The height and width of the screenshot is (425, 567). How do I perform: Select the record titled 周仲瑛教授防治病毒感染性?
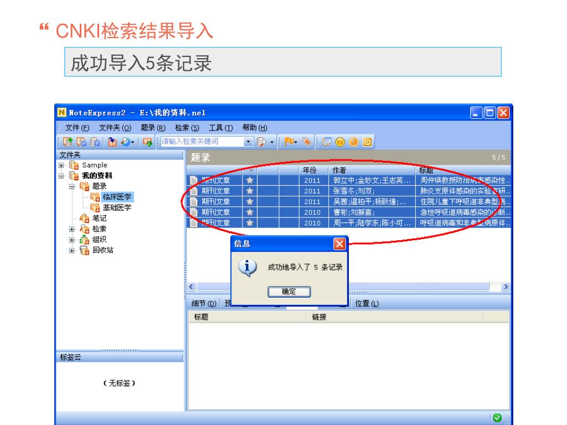tap(465, 180)
